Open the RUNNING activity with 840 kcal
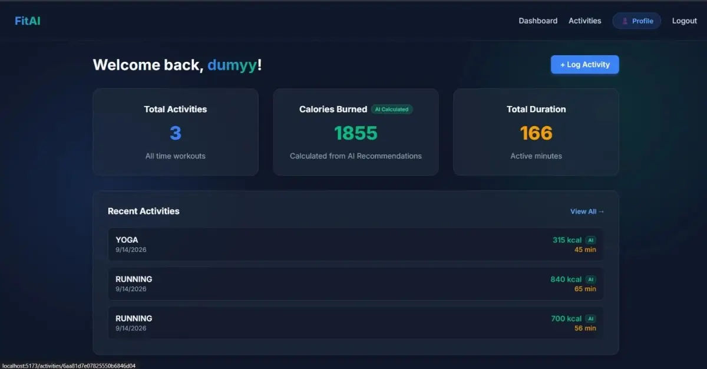The width and height of the screenshot is (707, 369). coord(356,284)
